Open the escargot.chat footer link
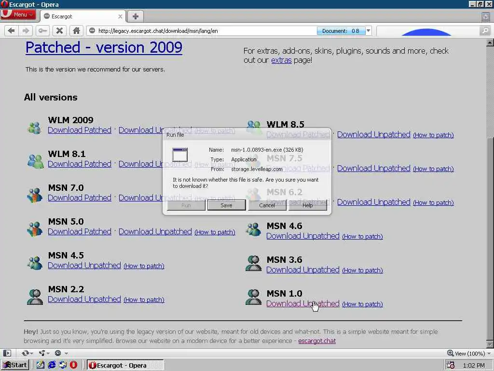 (317, 341)
